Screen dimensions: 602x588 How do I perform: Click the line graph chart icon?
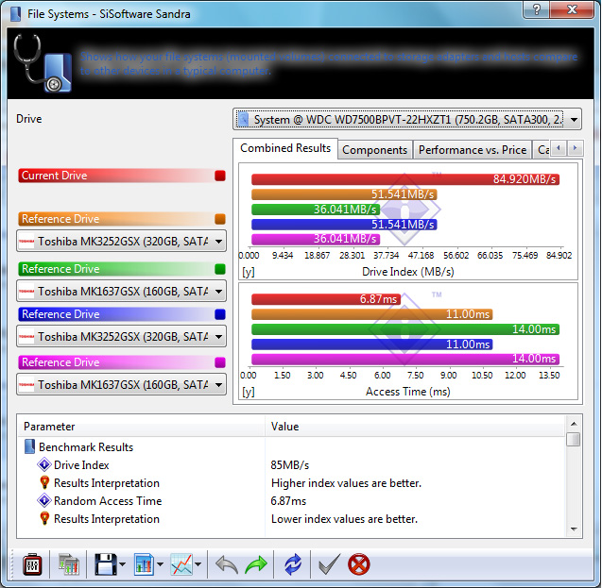181,564
